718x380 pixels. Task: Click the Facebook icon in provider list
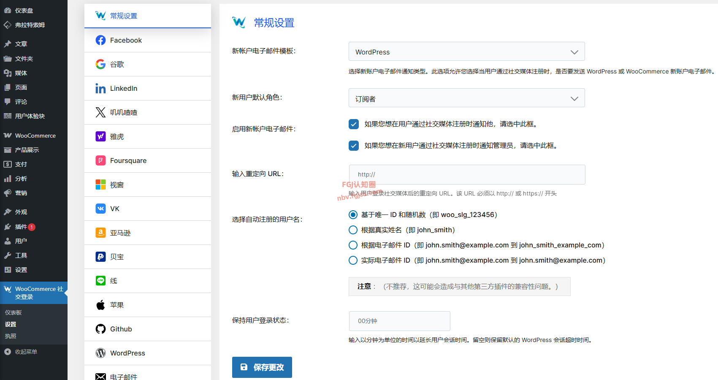point(100,40)
